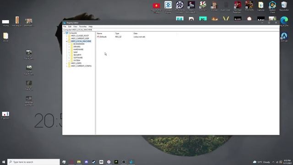Click the PC Building Simulator desktop icon
The image size is (293, 165).
[179, 7]
